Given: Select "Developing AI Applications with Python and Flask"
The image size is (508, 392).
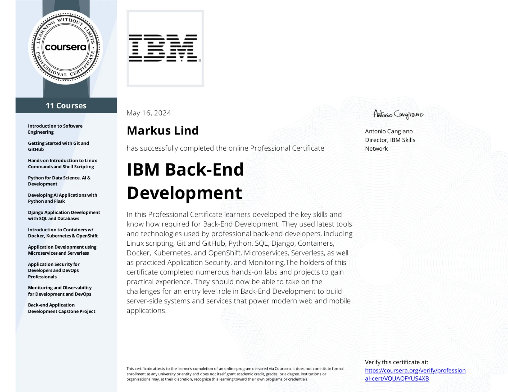Looking at the screenshot, I should [62, 198].
